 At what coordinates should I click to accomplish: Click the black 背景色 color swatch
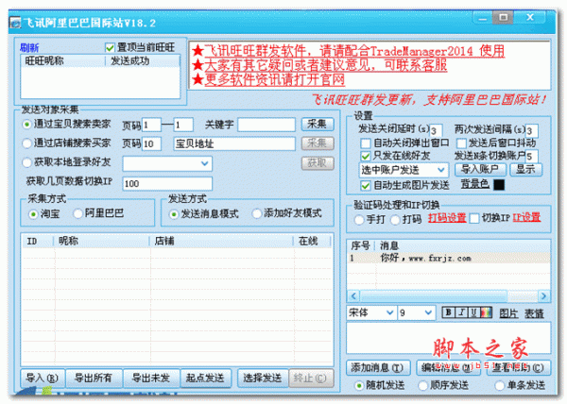(499, 185)
